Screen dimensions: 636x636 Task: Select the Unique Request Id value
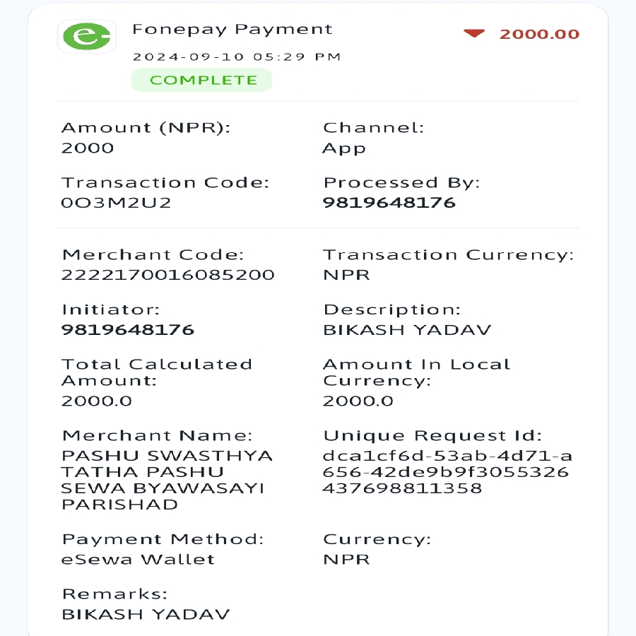pos(447,472)
